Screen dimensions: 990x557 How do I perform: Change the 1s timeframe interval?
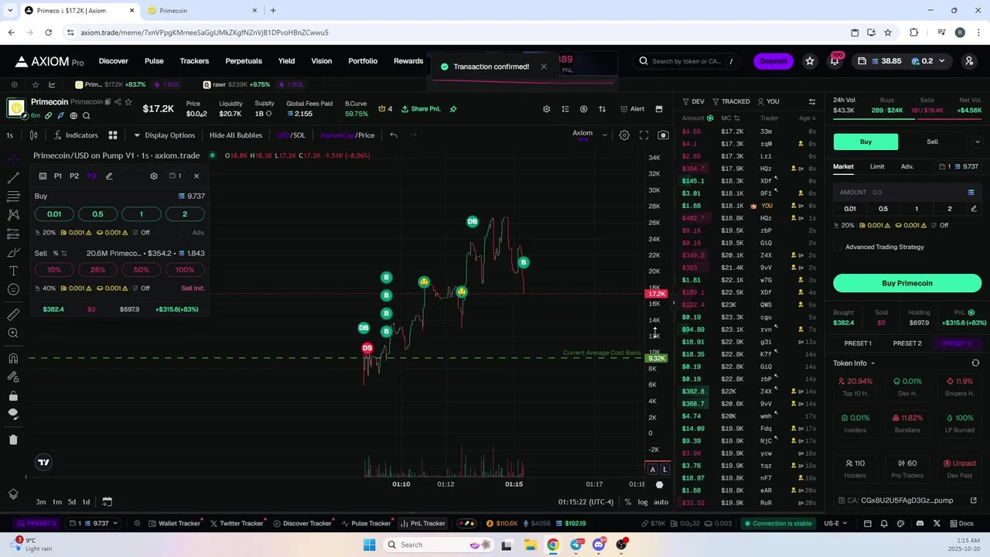[x=9, y=135]
